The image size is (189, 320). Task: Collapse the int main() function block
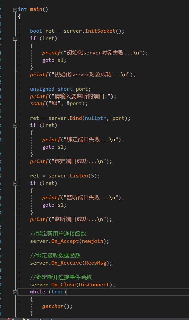pyautogui.click(x=15, y=9)
